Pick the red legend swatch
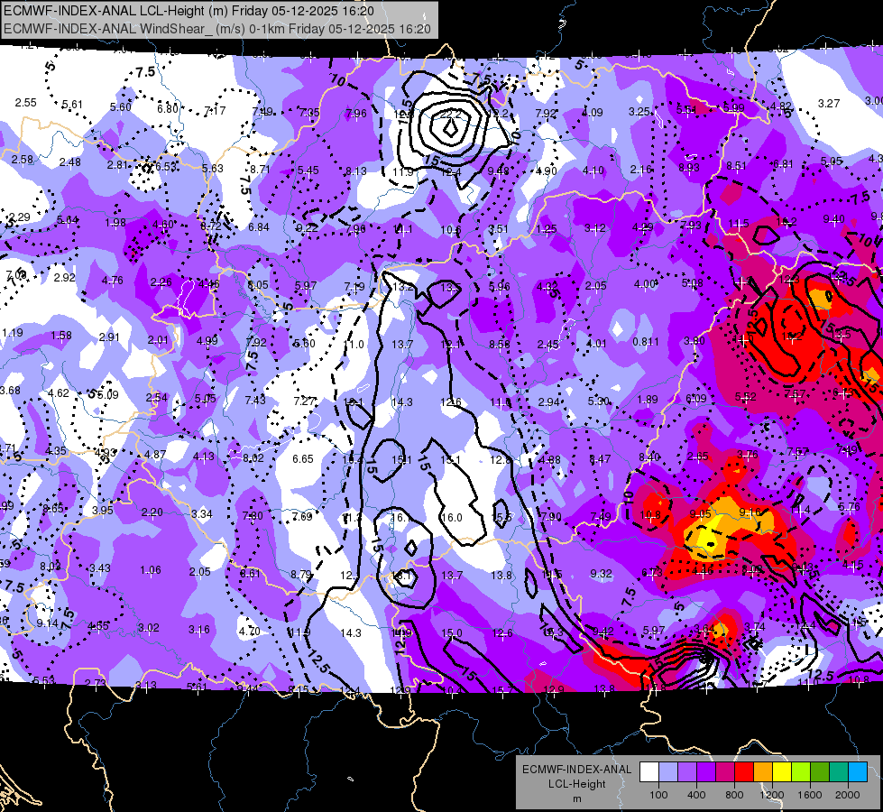 tap(744, 772)
